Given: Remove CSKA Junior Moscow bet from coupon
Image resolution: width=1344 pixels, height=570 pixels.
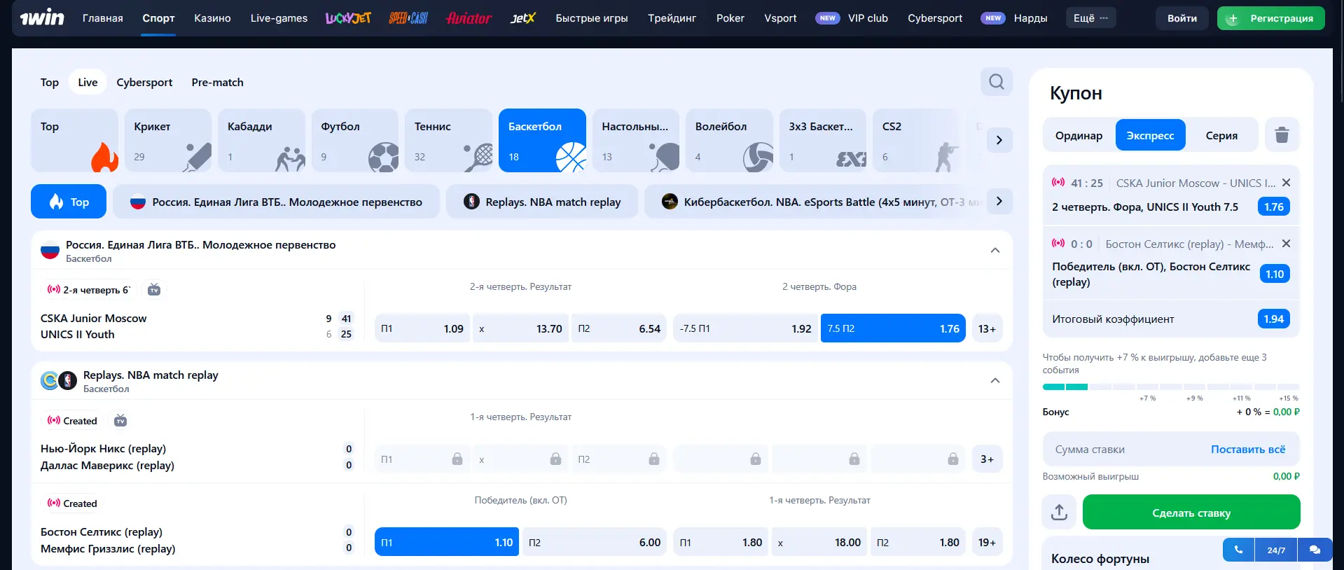Looking at the screenshot, I should pos(1286,183).
